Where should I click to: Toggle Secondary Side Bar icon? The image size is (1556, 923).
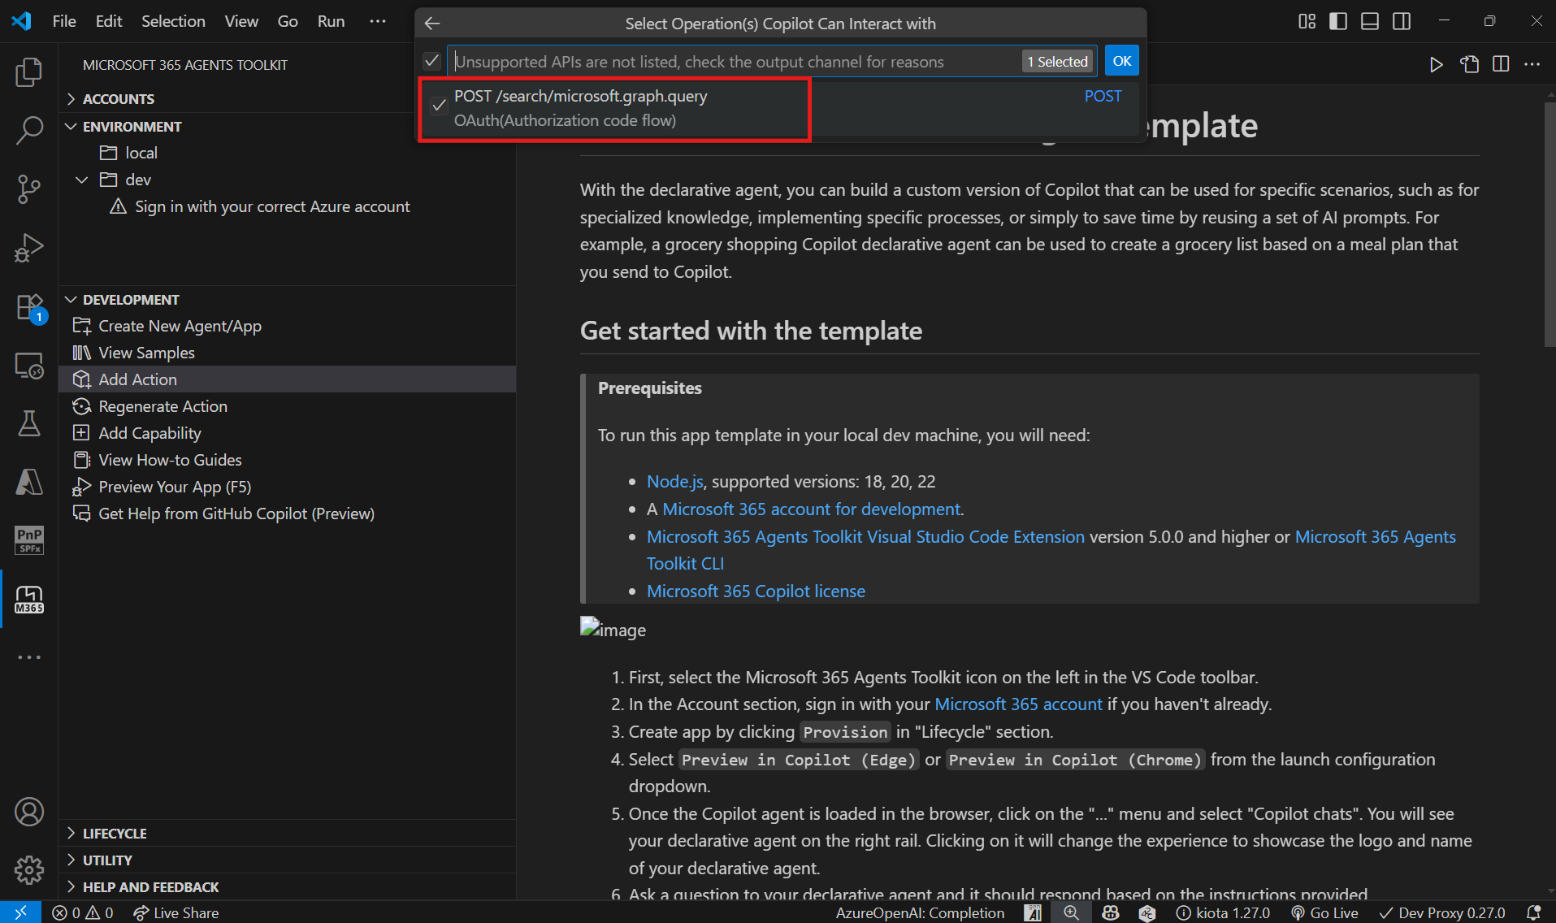coord(1402,21)
